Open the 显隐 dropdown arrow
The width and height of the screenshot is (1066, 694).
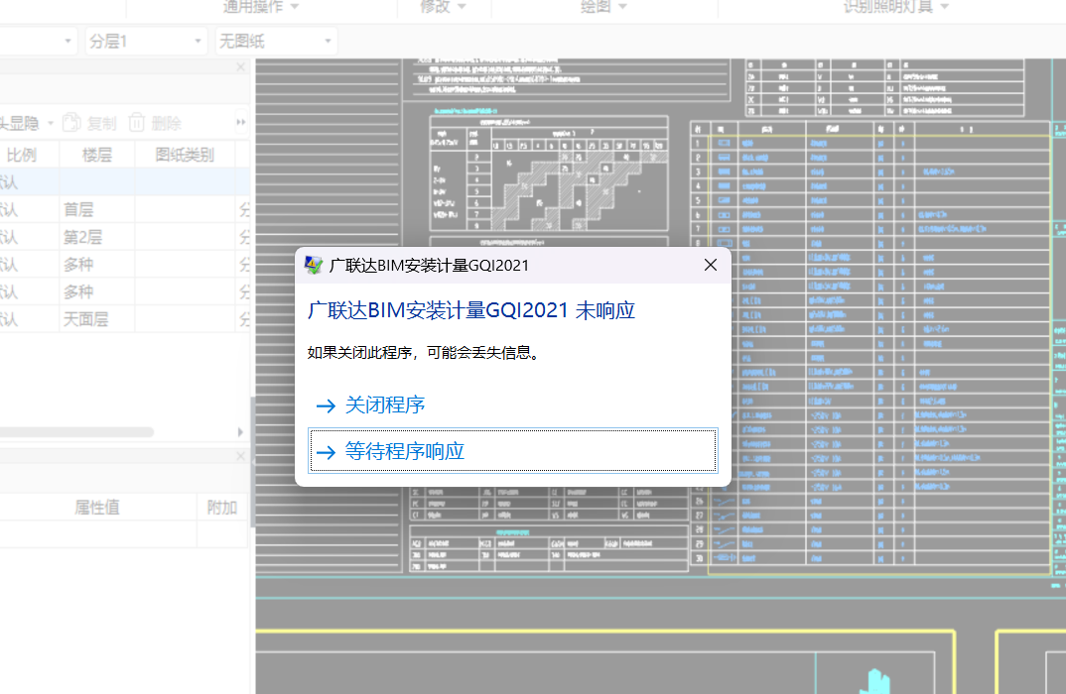51,124
